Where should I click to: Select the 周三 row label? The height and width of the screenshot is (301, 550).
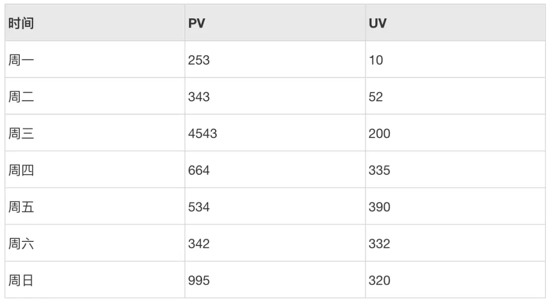point(21,133)
